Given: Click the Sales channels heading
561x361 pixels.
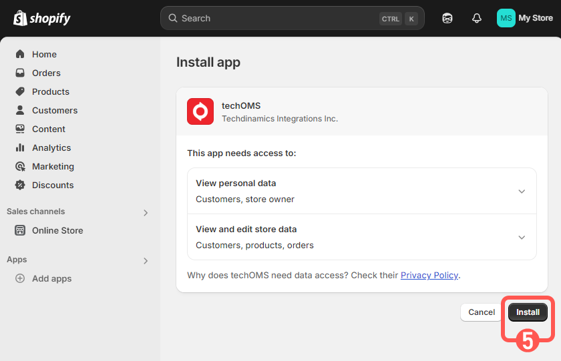Looking at the screenshot, I should click(x=36, y=212).
